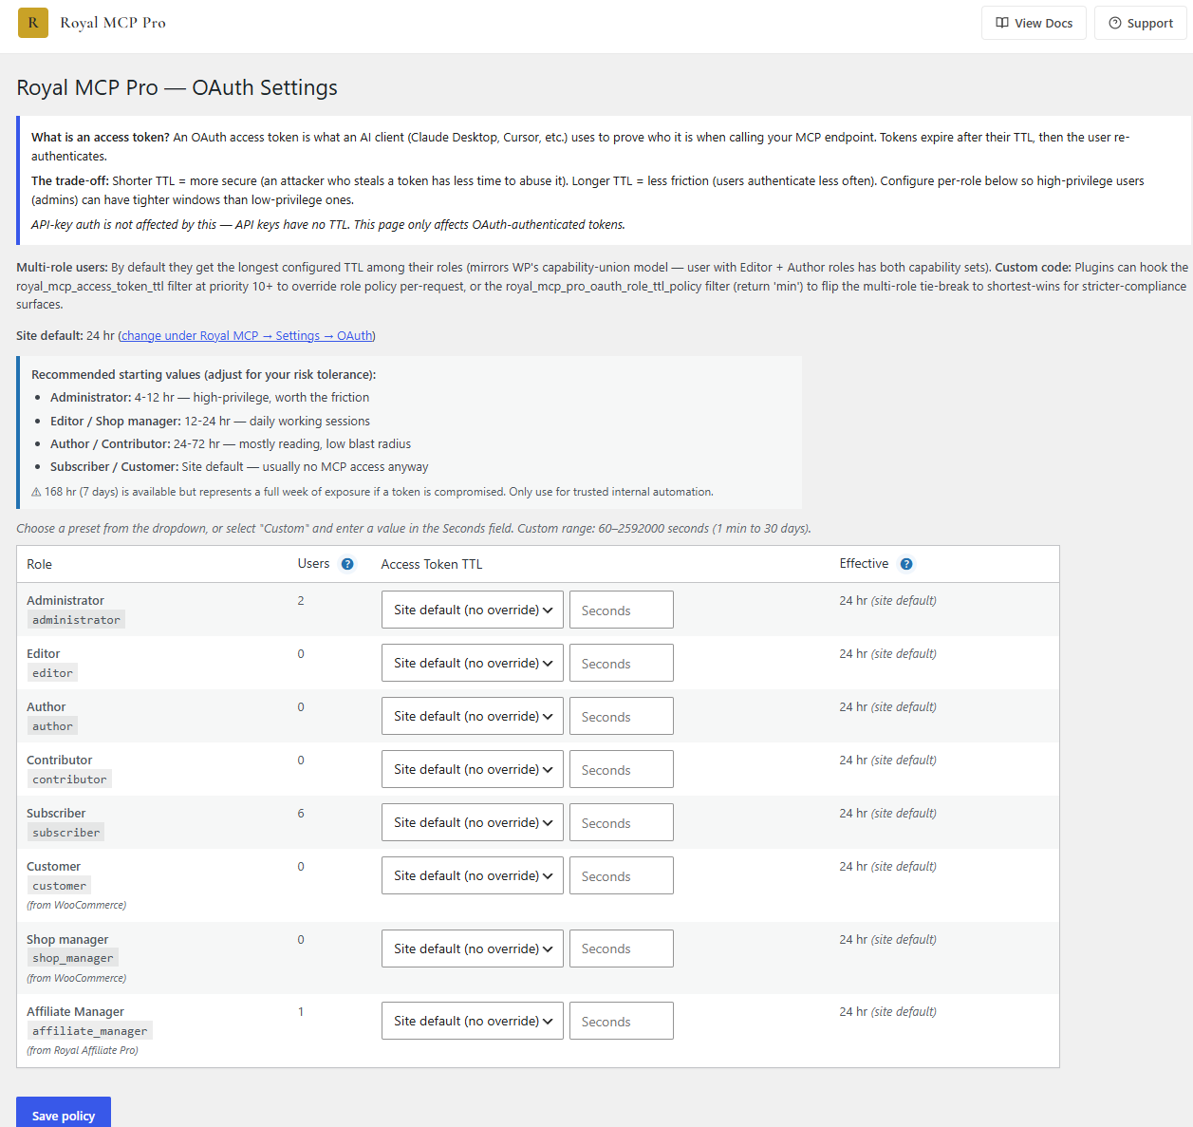Focus the Author Seconds field
This screenshot has height=1127, width=1193.
coord(622,716)
